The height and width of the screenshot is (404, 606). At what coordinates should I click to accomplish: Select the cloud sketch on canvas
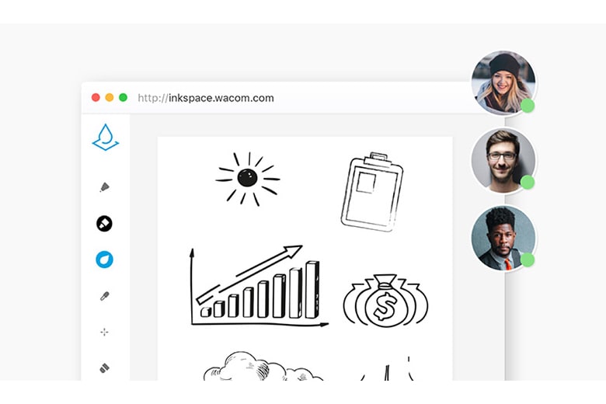tap(263, 366)
